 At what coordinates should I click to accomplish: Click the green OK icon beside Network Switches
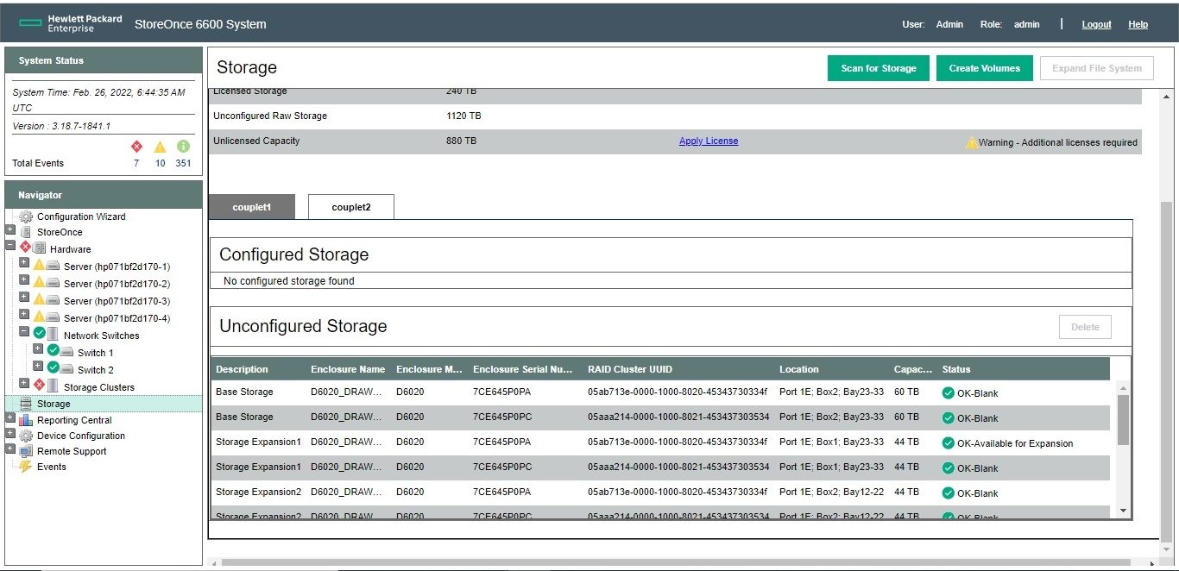coord(39,334)
